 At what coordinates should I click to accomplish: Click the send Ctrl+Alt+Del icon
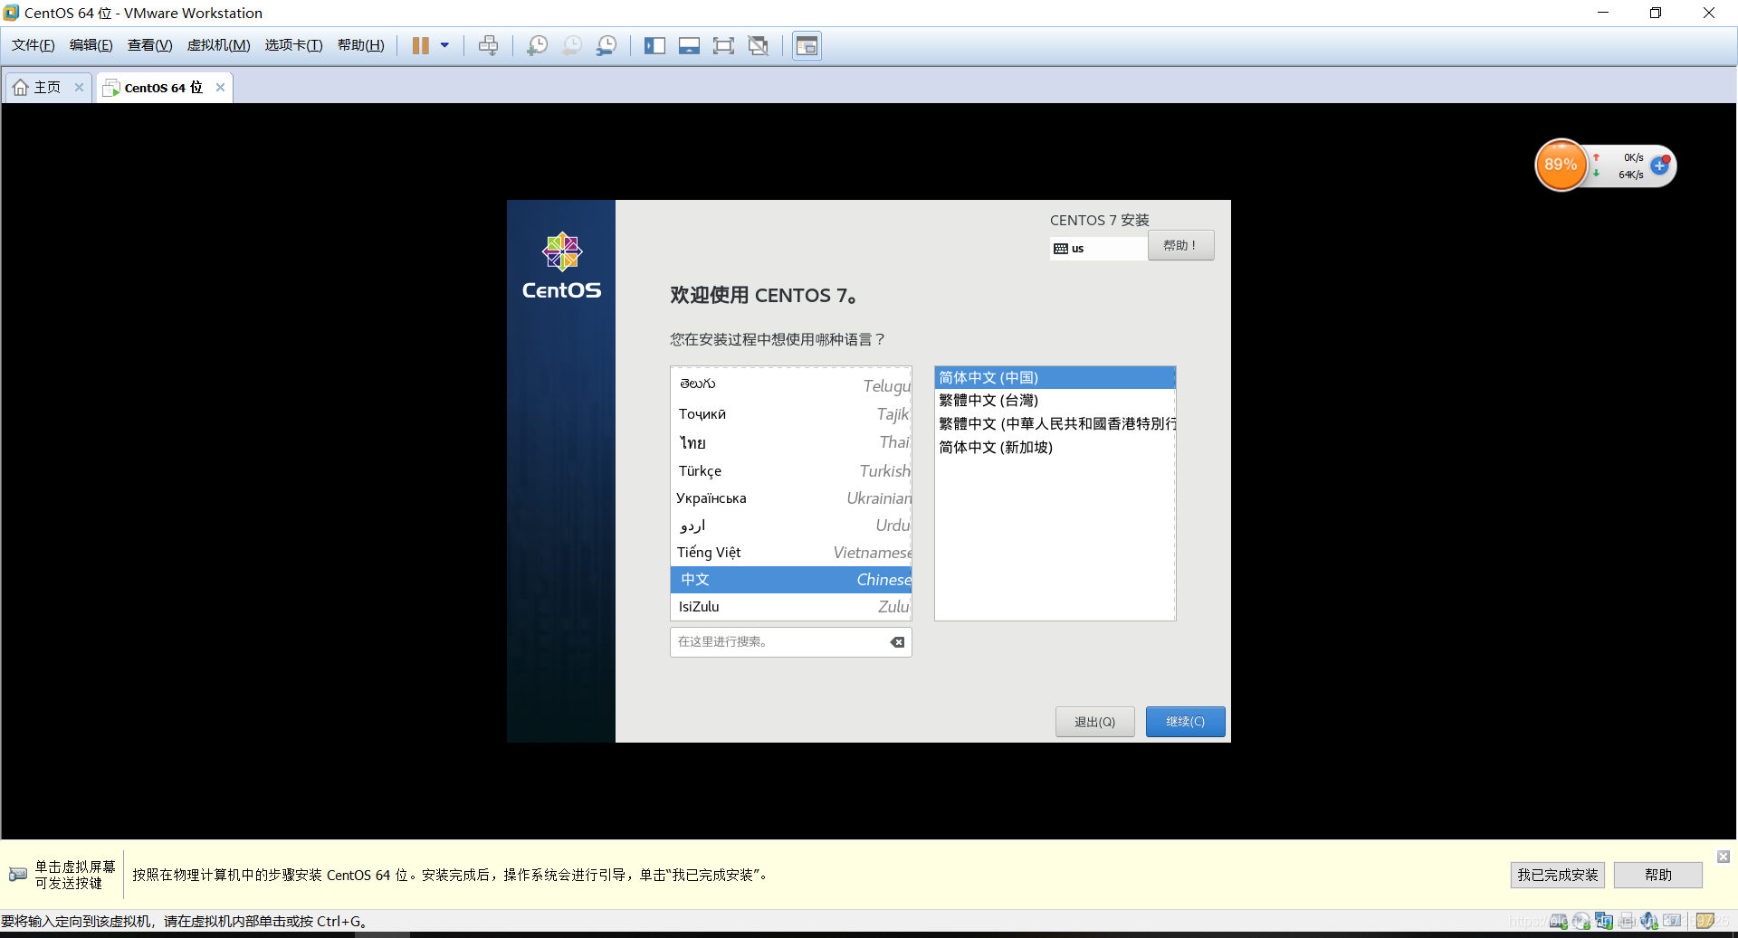pyautogui.click(x=488, y=45)
